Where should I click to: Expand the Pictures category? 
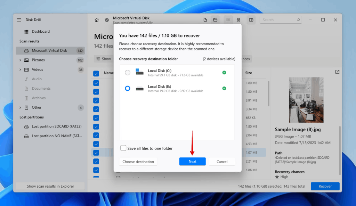(x=21, y=60)
